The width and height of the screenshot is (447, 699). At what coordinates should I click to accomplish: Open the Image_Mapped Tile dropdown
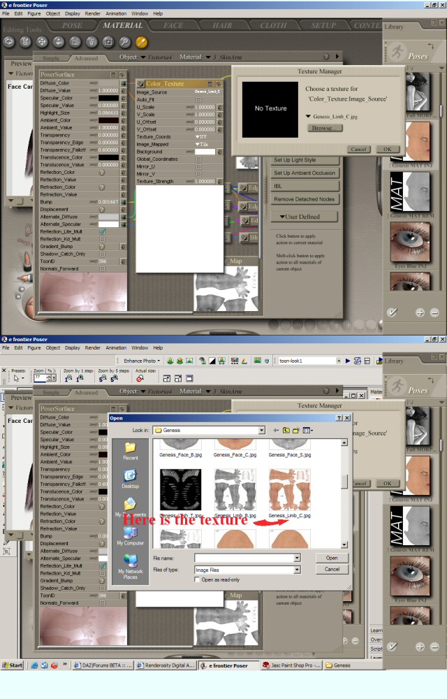pyautogui.click(x=202, y=145)
